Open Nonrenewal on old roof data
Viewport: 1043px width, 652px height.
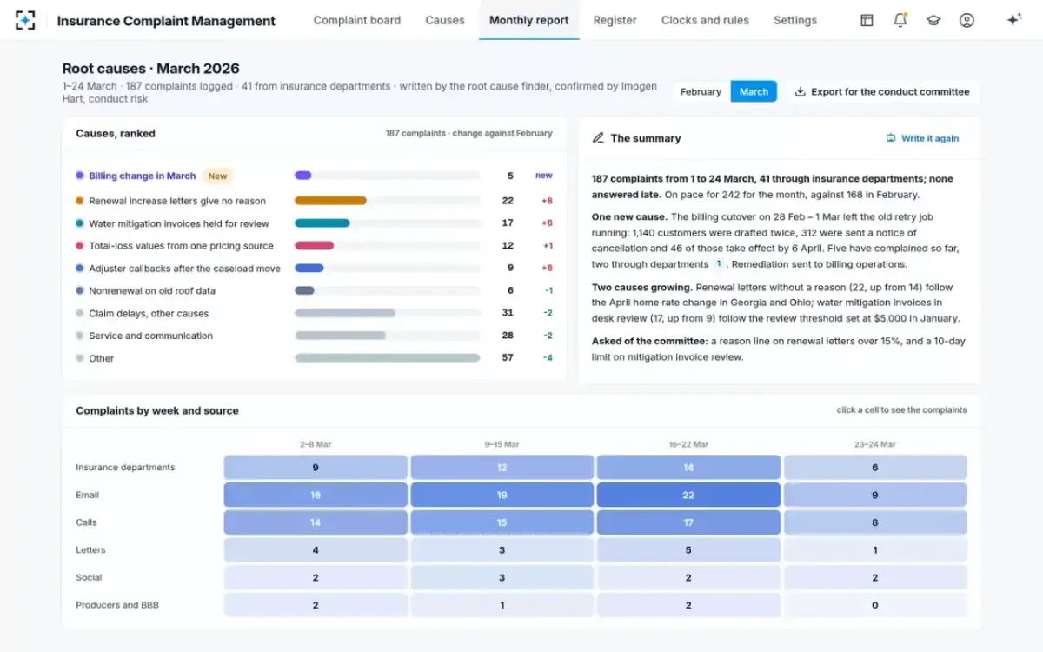pyautogui.click(x=152, y=290)
